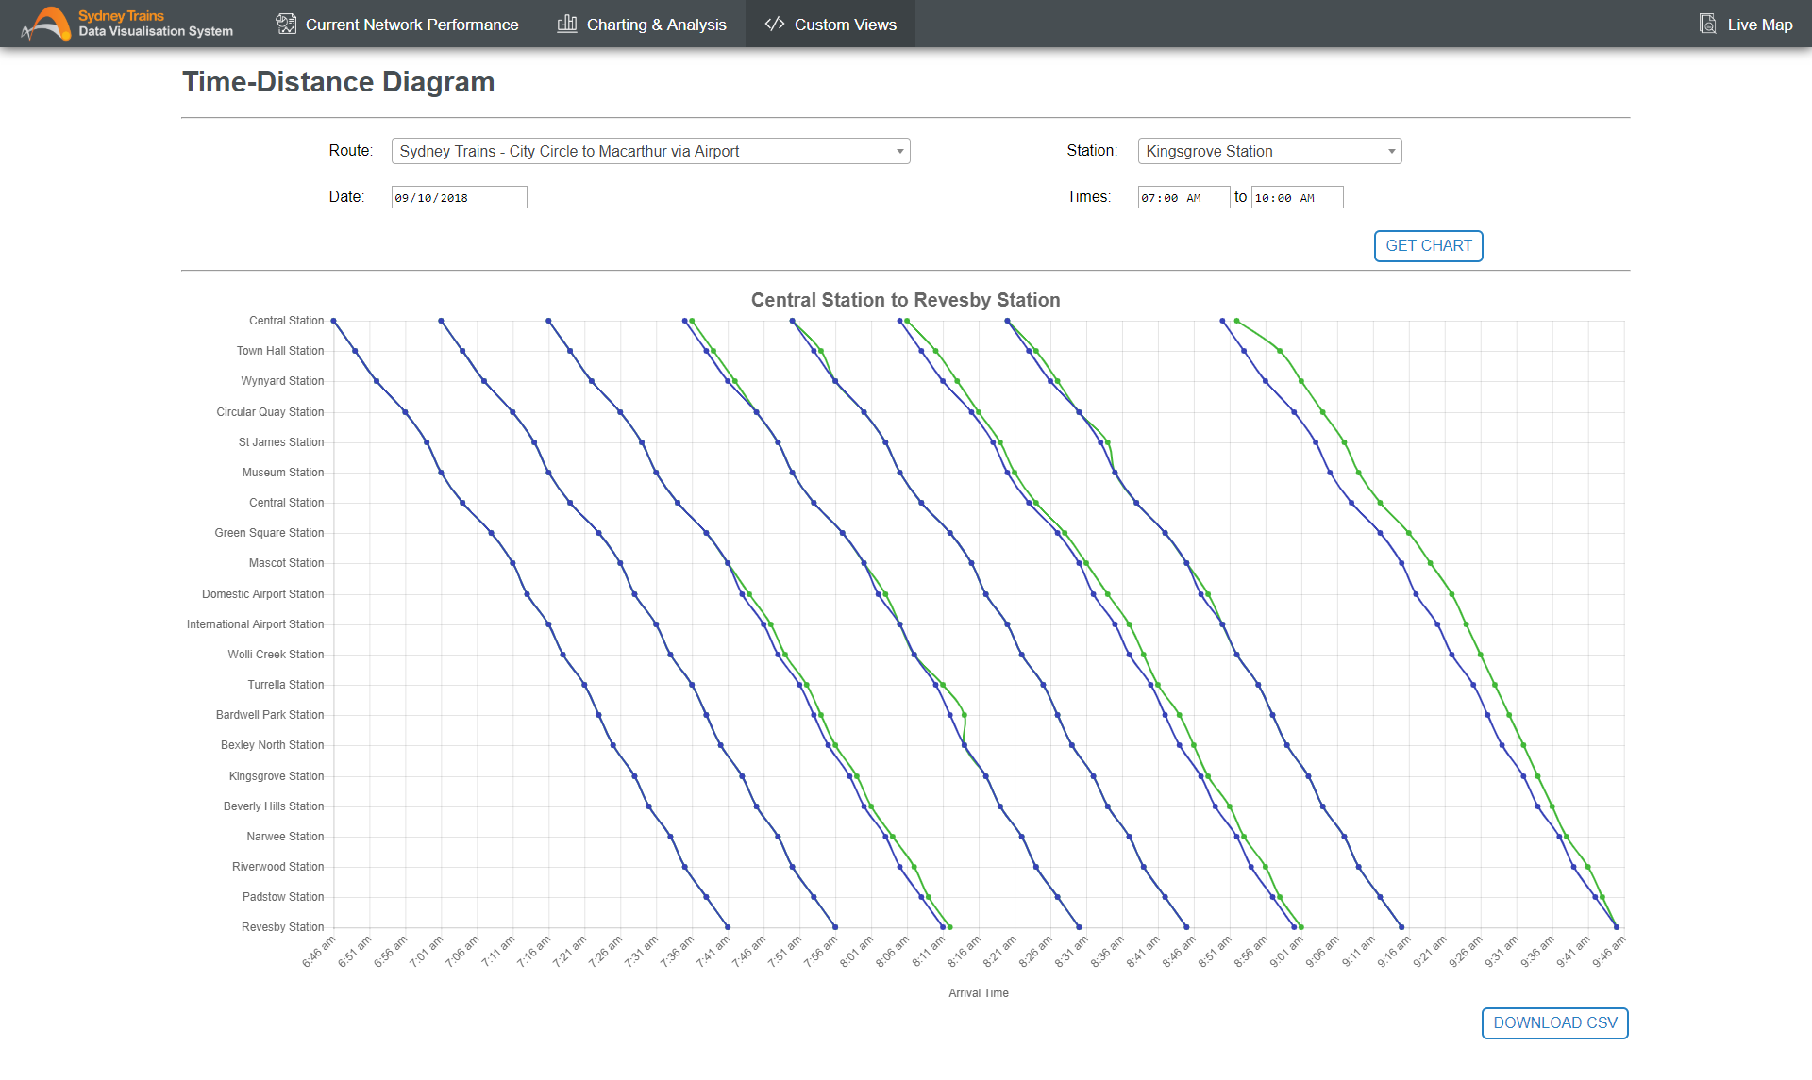Open Current Network Performance menu

397,24
